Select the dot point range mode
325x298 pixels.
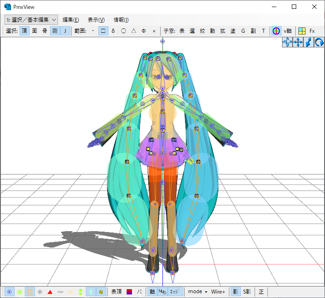click(93, 31)
